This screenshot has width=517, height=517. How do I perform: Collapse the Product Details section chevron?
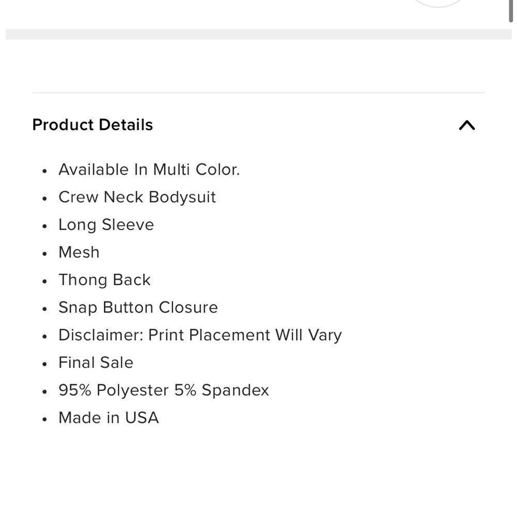467,125
